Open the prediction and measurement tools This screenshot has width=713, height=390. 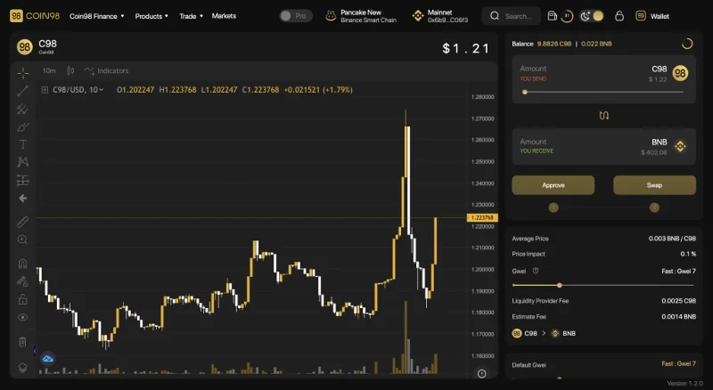tap(23, 180)
